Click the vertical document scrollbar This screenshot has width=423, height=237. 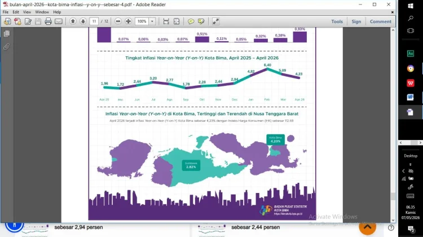(393, 125)
